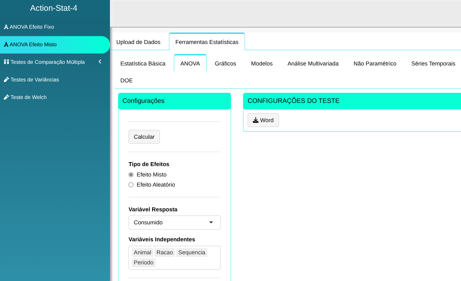Select the Efeito Misto radio button
461x281 pixels.
[131, 175]
